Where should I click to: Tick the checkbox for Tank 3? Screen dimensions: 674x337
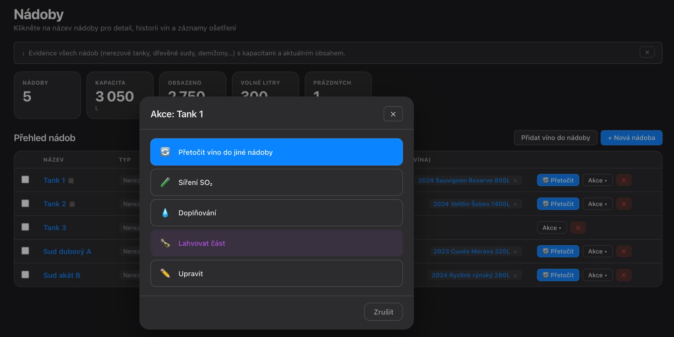(25, 227)
